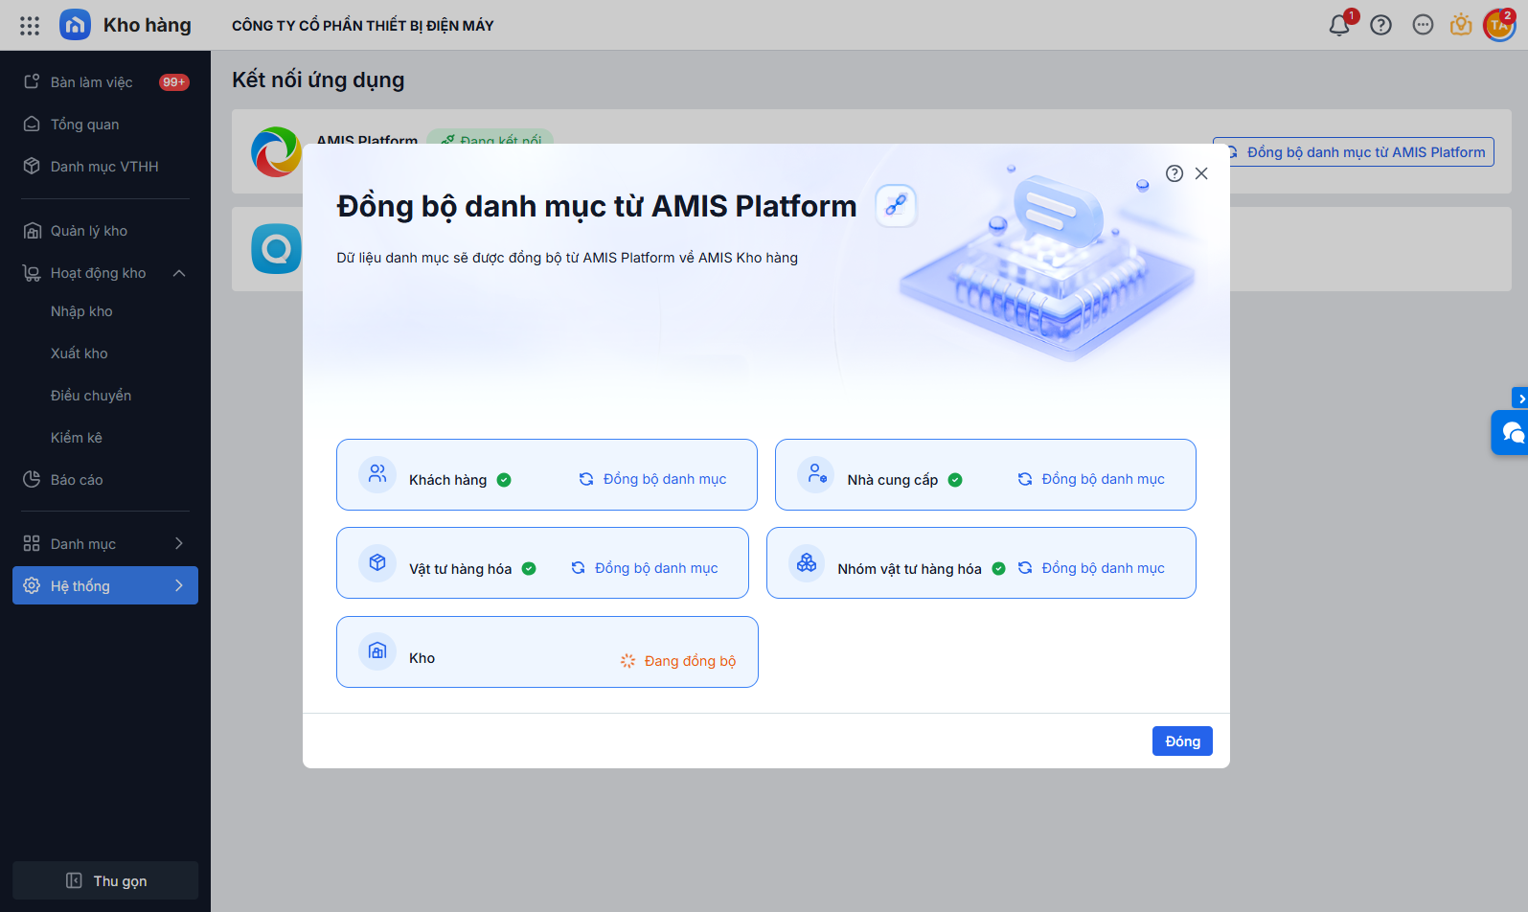This screenshot has width=1528, height=912.
Task: Click the Đóng button
Action: click(x=1182, y=741)
